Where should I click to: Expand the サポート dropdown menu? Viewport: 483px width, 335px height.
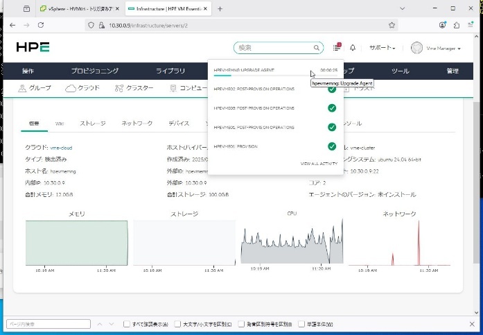(382, 48)
